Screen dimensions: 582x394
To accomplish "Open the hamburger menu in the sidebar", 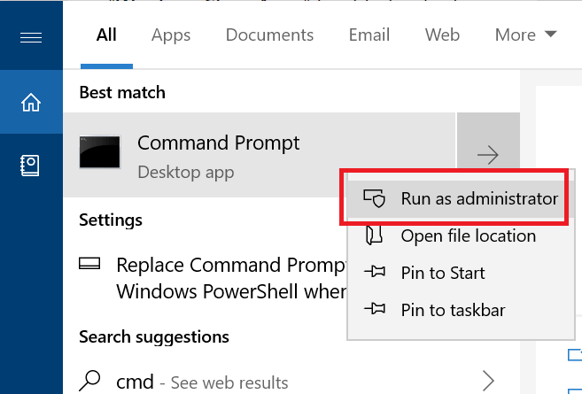I will (31, 37).
